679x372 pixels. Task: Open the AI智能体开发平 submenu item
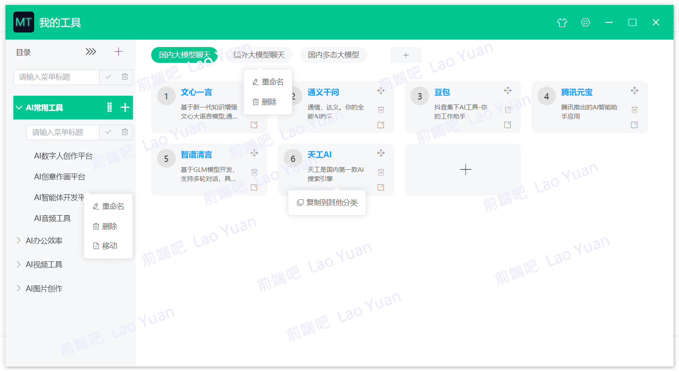point(59,198)
